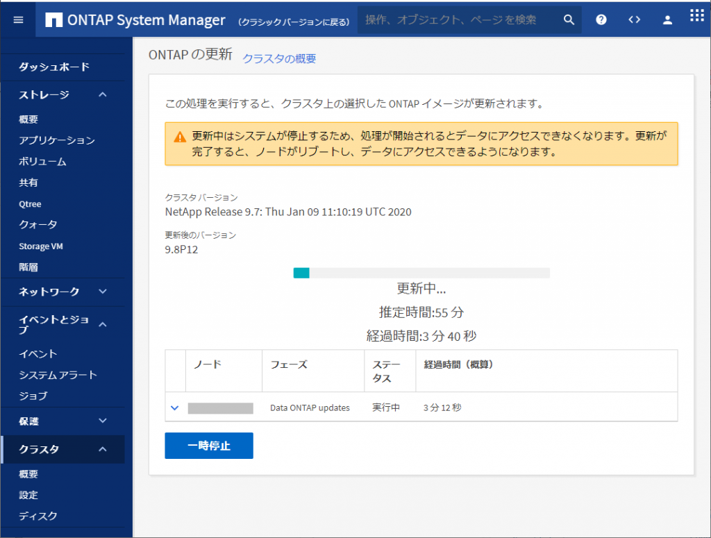The image size is (711, 538).
Task: Collapse the ストレージ sidebar section
Action: (103, 94)
